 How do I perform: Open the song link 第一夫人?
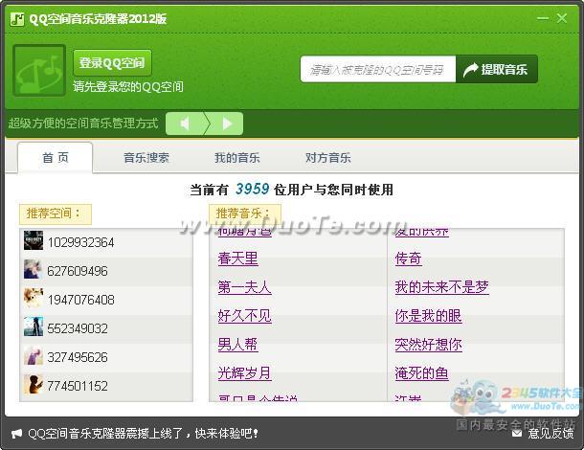[x=245, y=287]
